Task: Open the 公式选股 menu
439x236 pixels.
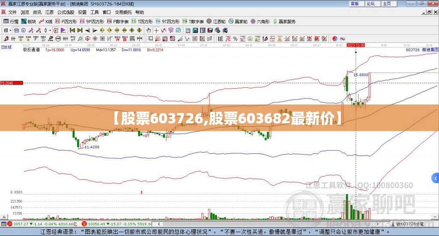Action: click(x=66, y=12)
